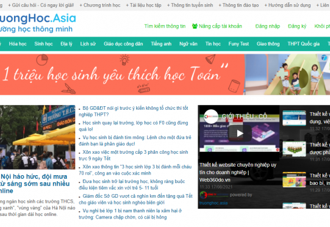The height and width of the screenshot is (227, 330).
Task: Open Giao thông menu item
Action: coord(268,44)
